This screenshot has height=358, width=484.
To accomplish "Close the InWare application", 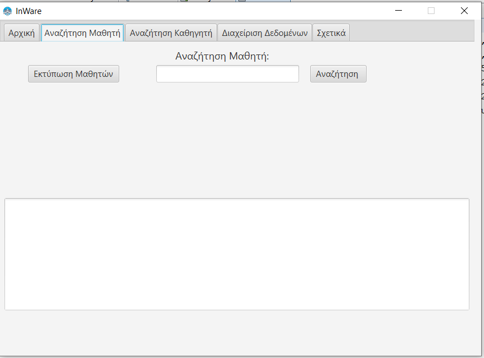I will pos(464,11).
